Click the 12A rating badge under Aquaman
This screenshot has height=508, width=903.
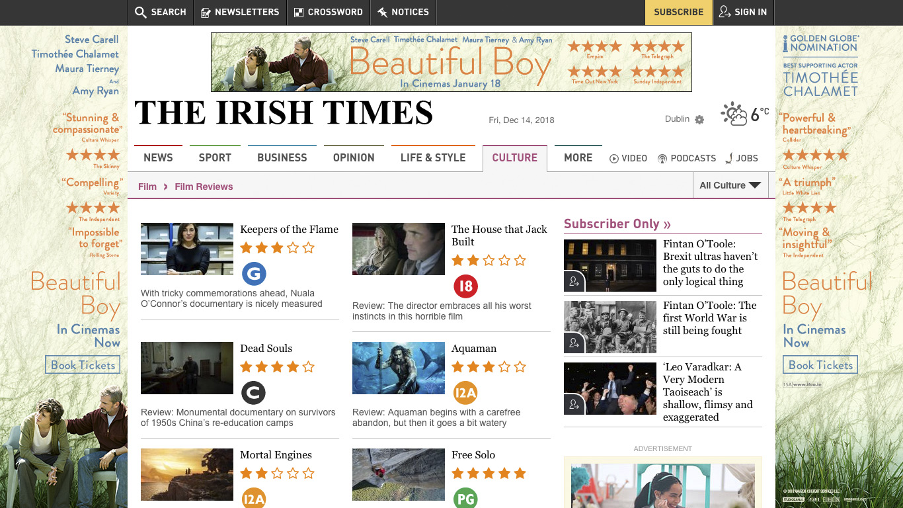coord(465,392)
